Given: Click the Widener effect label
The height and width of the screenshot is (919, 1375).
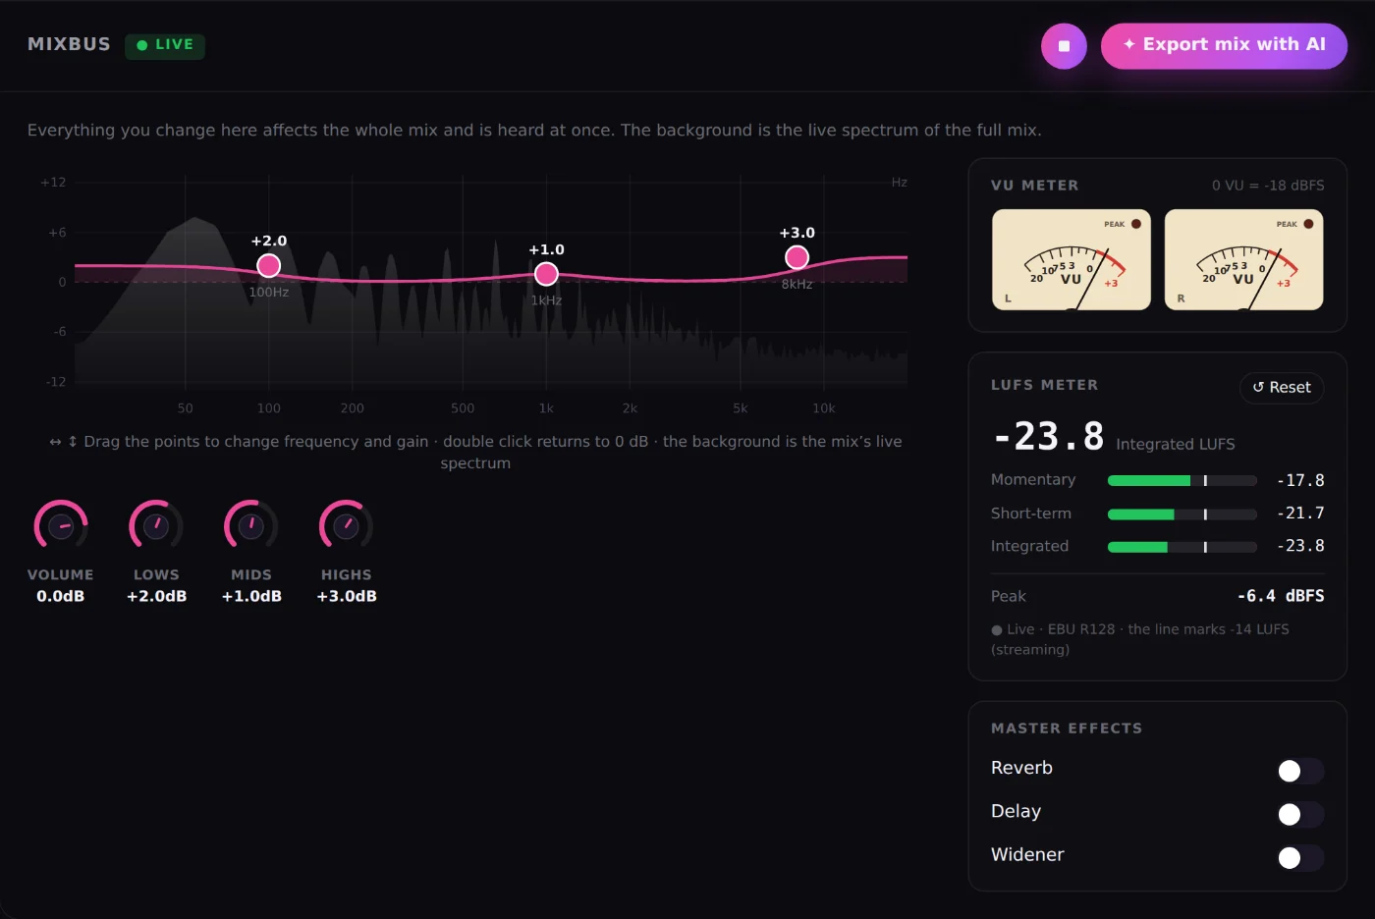Looking at the screenshot, I should (1027, 854).
